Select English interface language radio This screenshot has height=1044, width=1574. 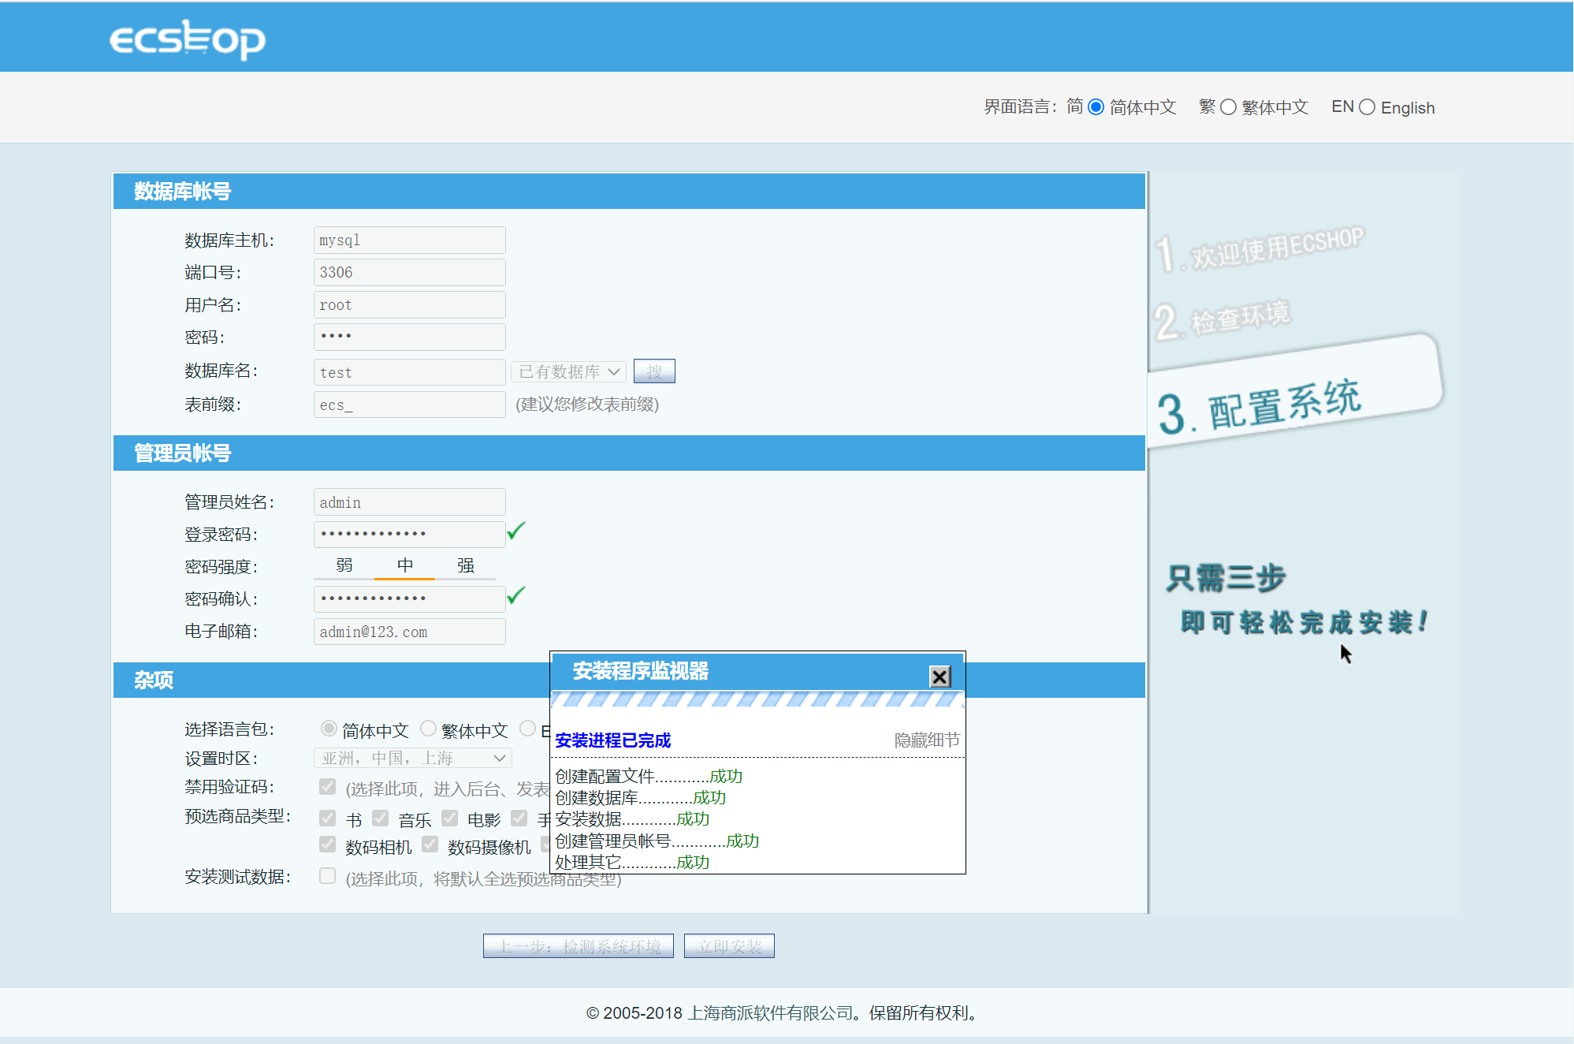coord(1367,107)
